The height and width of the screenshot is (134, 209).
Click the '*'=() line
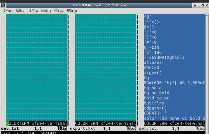(x=151, y=22)
